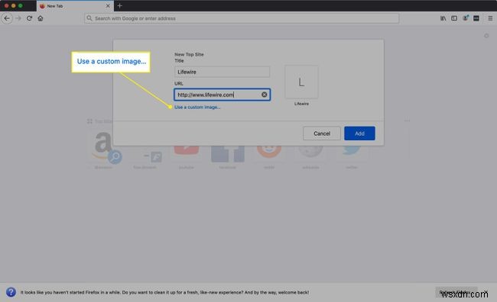Click the Use a custom image link
This screenshot has height=302, width=497.
197,108
